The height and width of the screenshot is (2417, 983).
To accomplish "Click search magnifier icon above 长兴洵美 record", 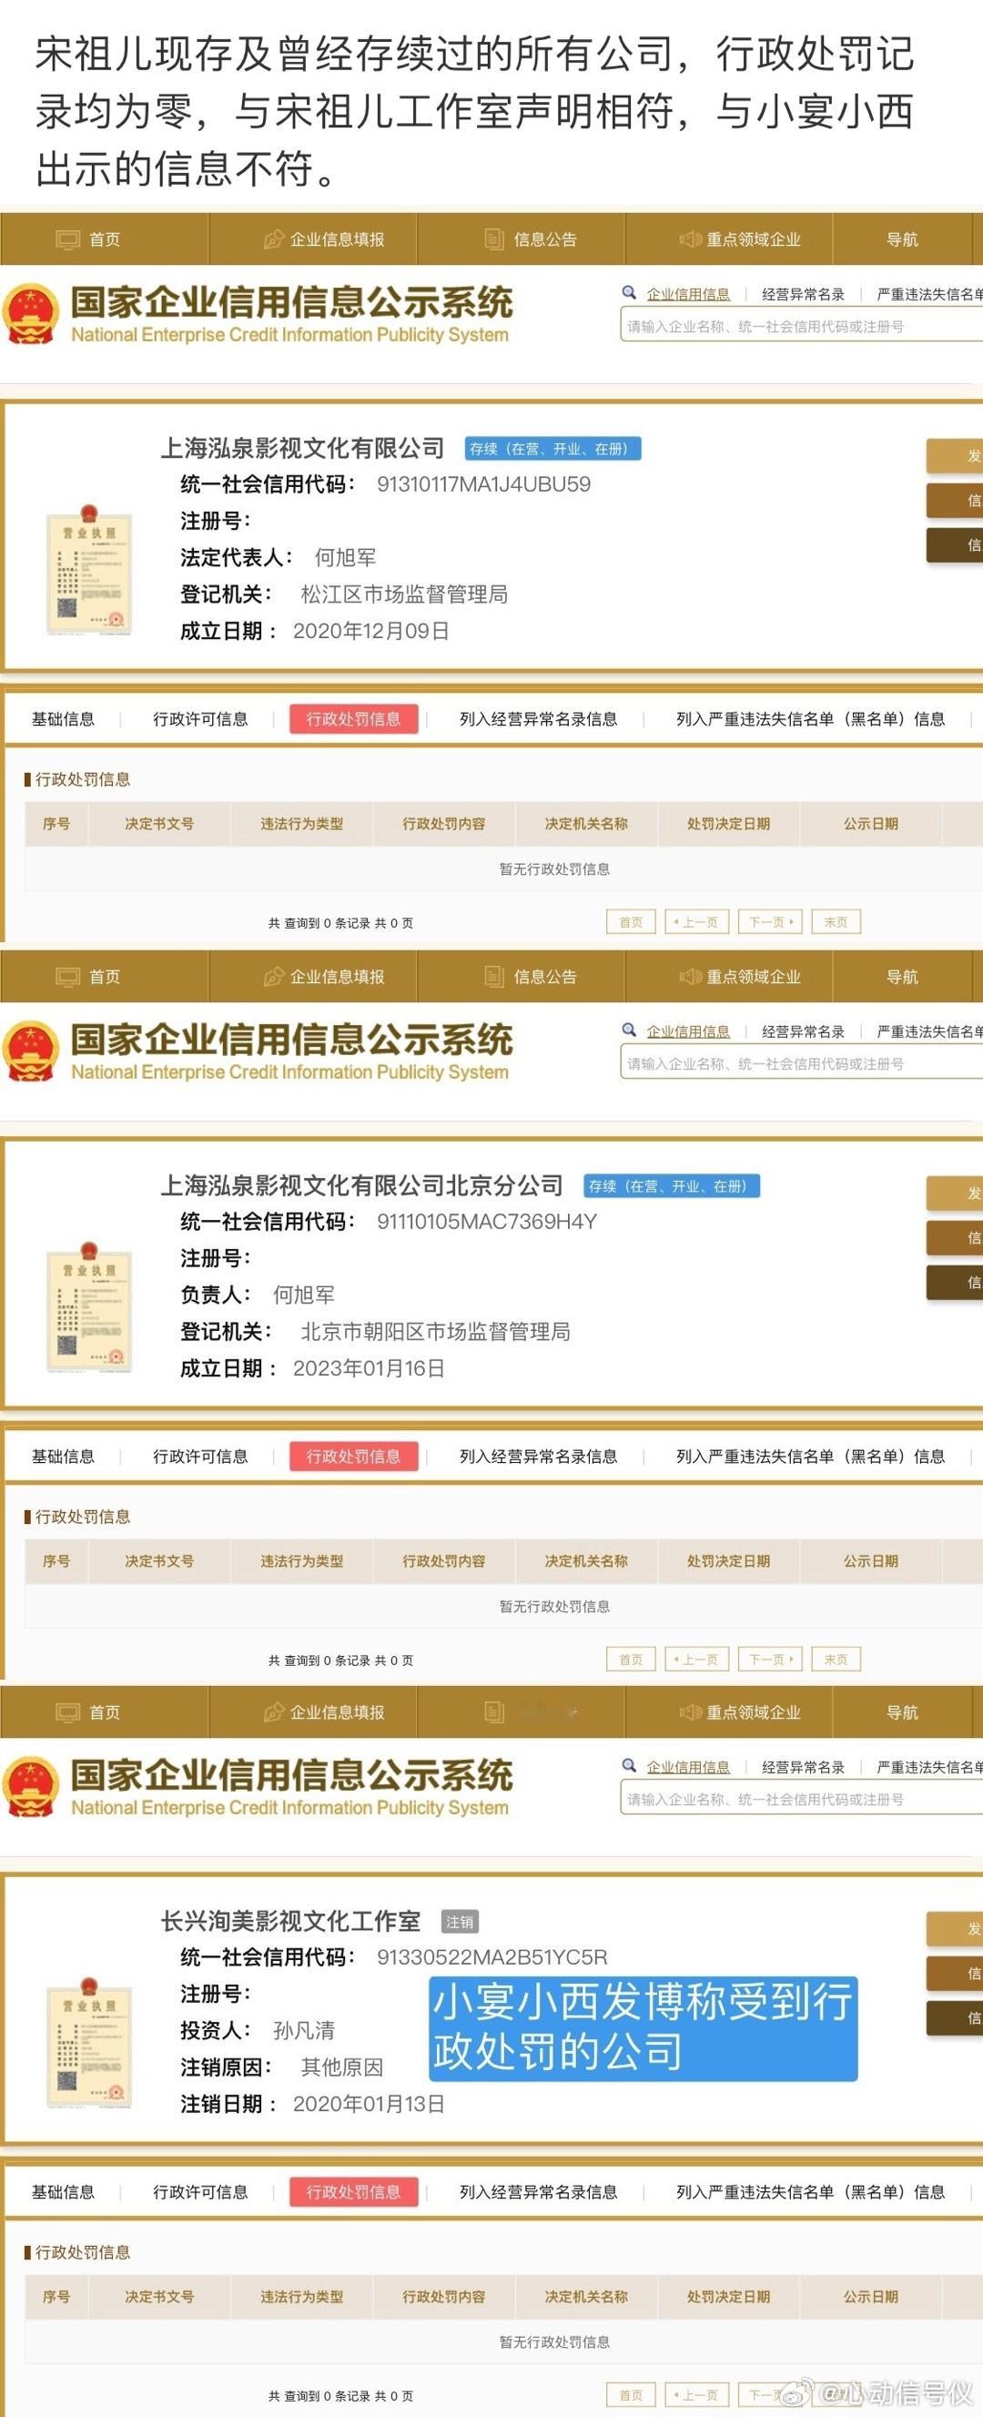I will (x=629, y=1766).
